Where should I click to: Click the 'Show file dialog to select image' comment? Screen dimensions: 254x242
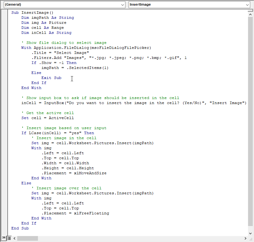(x=64, y=43)
